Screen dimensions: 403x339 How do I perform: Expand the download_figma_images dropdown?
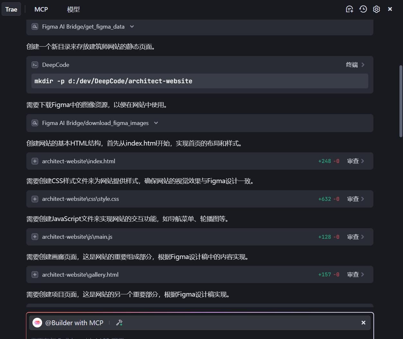coord(156,123)
